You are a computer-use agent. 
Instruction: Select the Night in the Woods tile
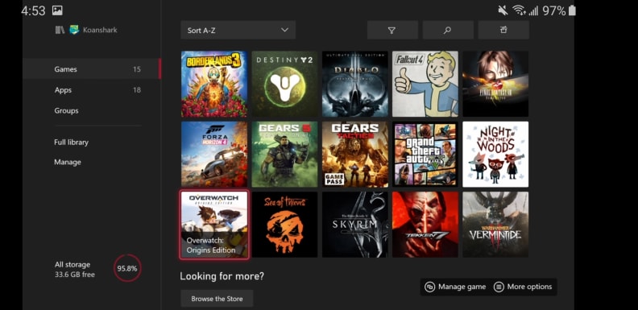coord(495,154)
